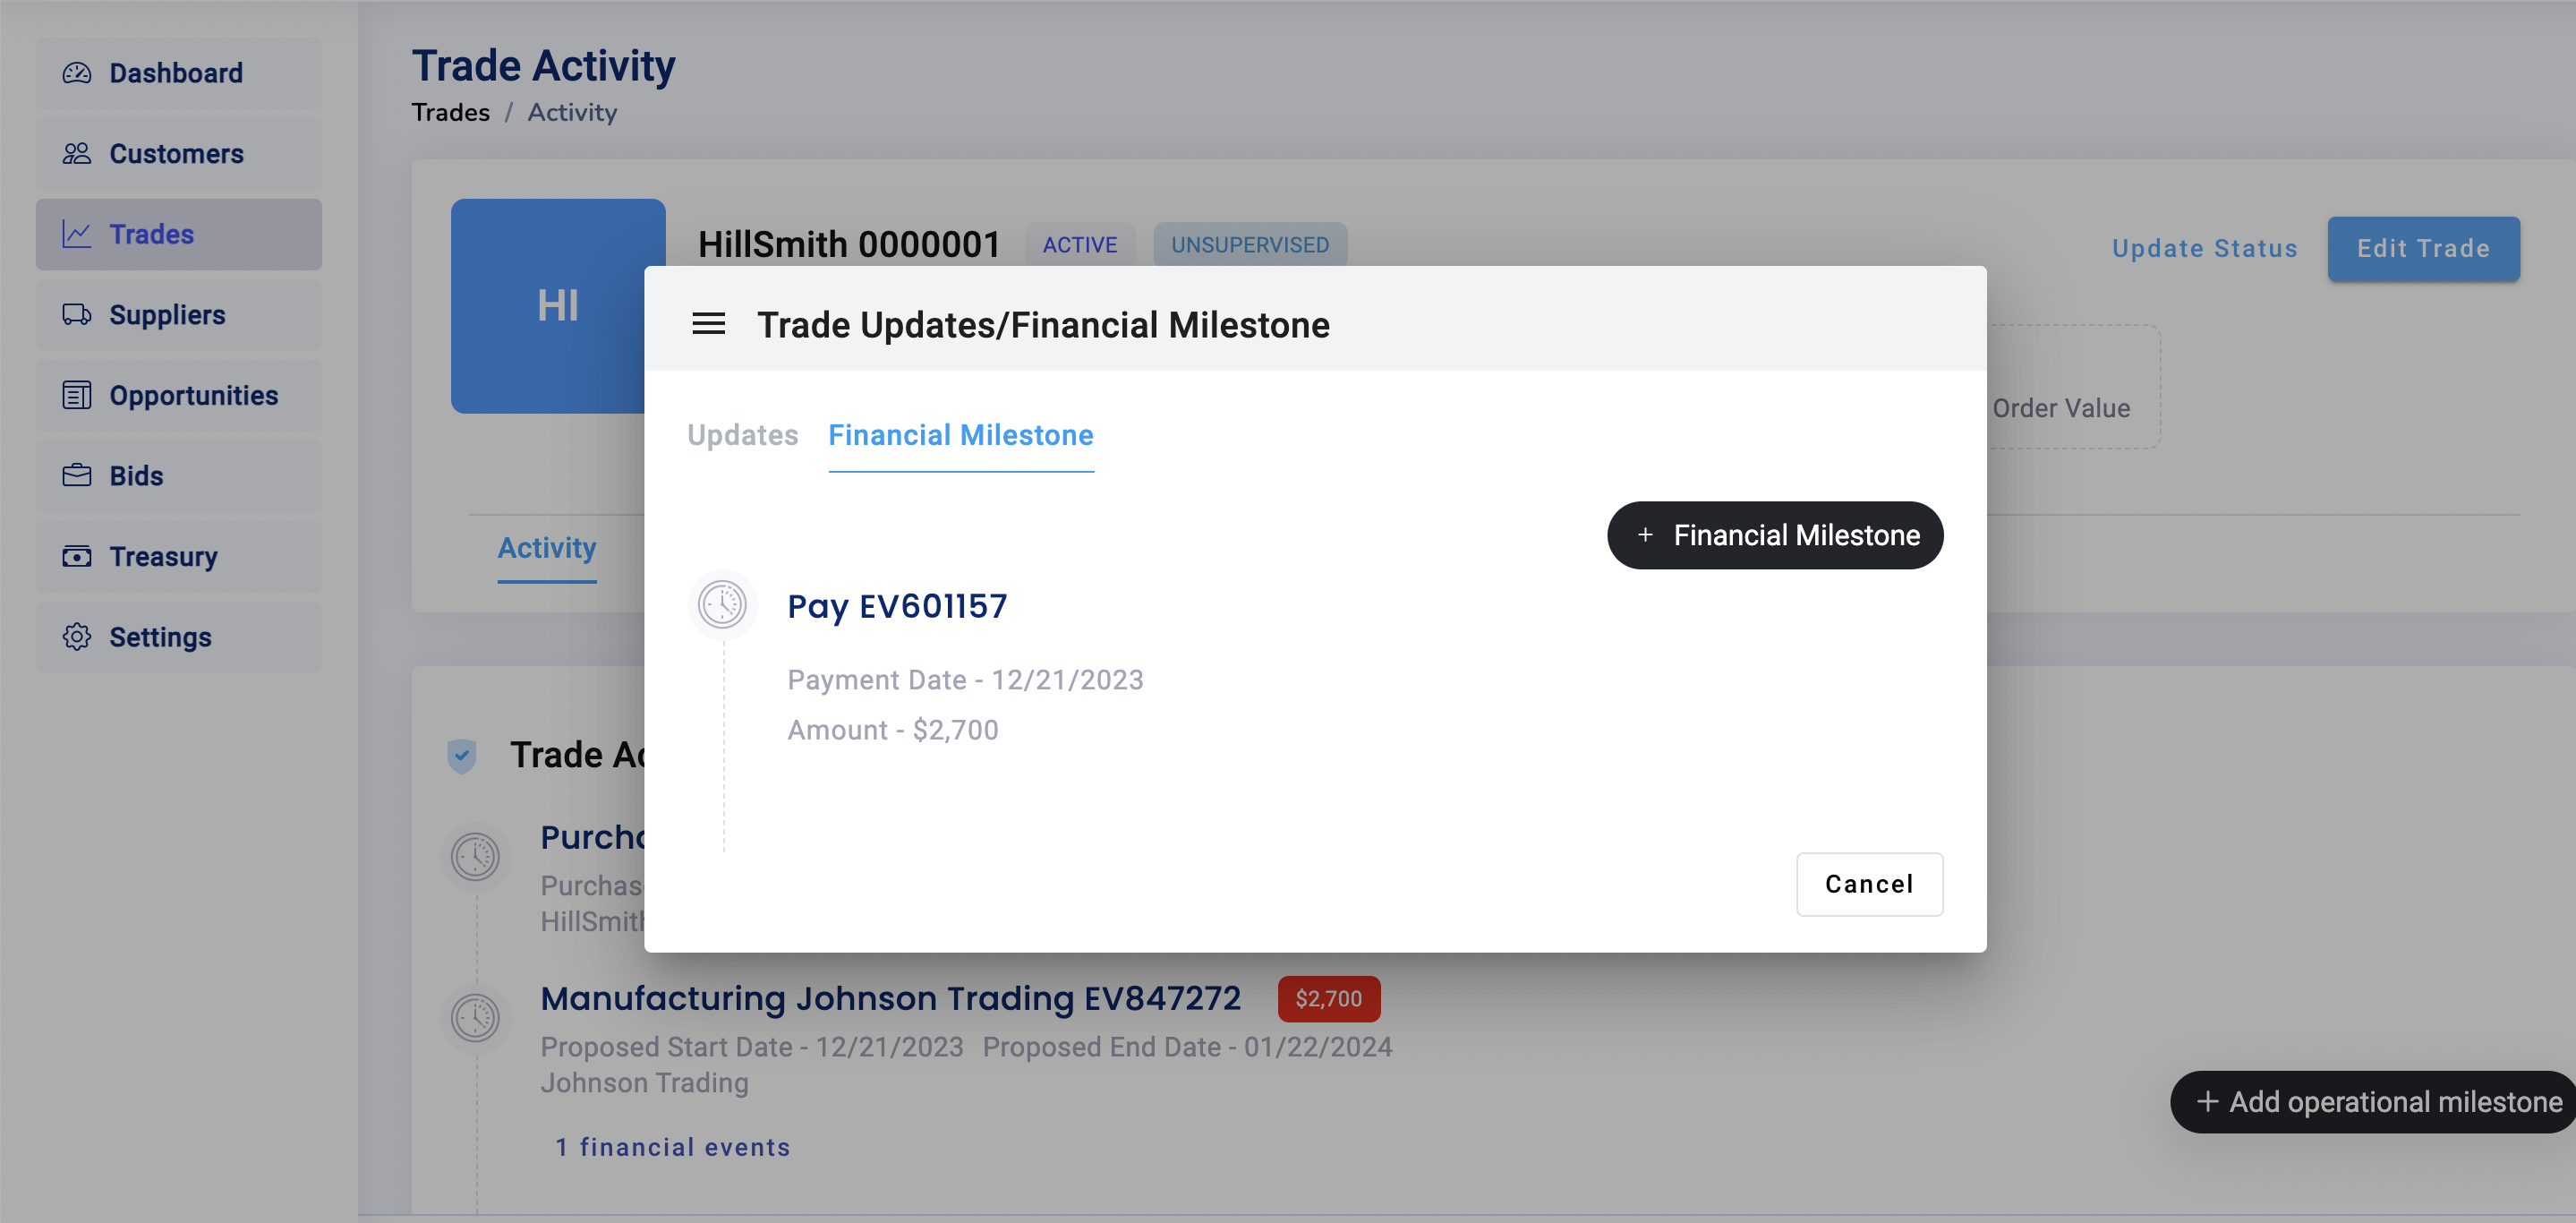The width and height of the screenshot is (2576, 1223).
Task: Click the $2,700 red amount badge
Action: 1328,998
